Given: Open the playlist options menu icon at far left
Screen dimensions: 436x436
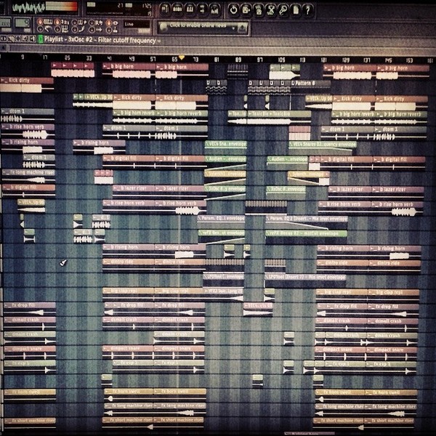Looking at the screenshot, I should pyautogui.click(x=4, y=39).
